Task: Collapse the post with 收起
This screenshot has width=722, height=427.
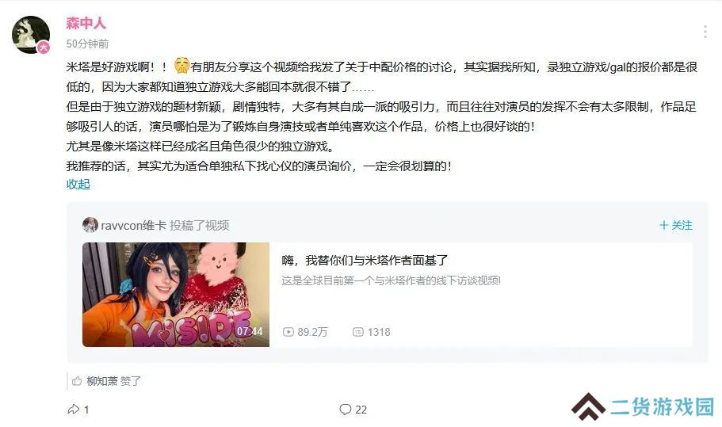Action: point(78,184)
